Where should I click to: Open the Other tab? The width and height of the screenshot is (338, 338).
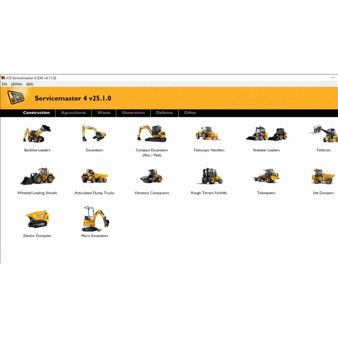pos(190,113)
